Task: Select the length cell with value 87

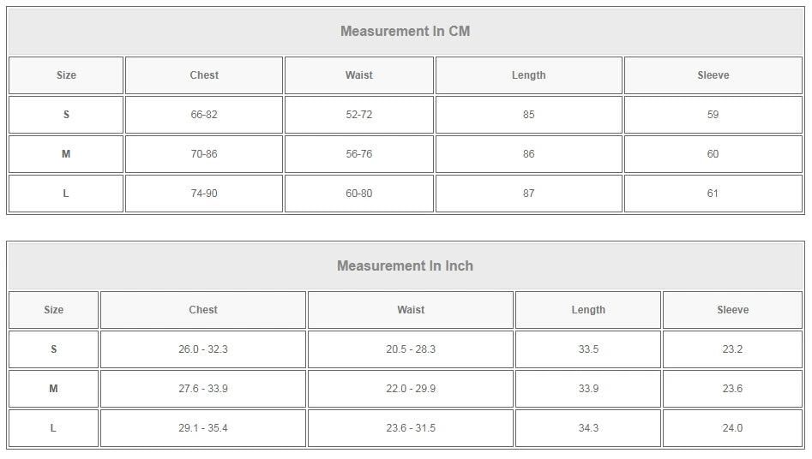Action: pos(529,194)
